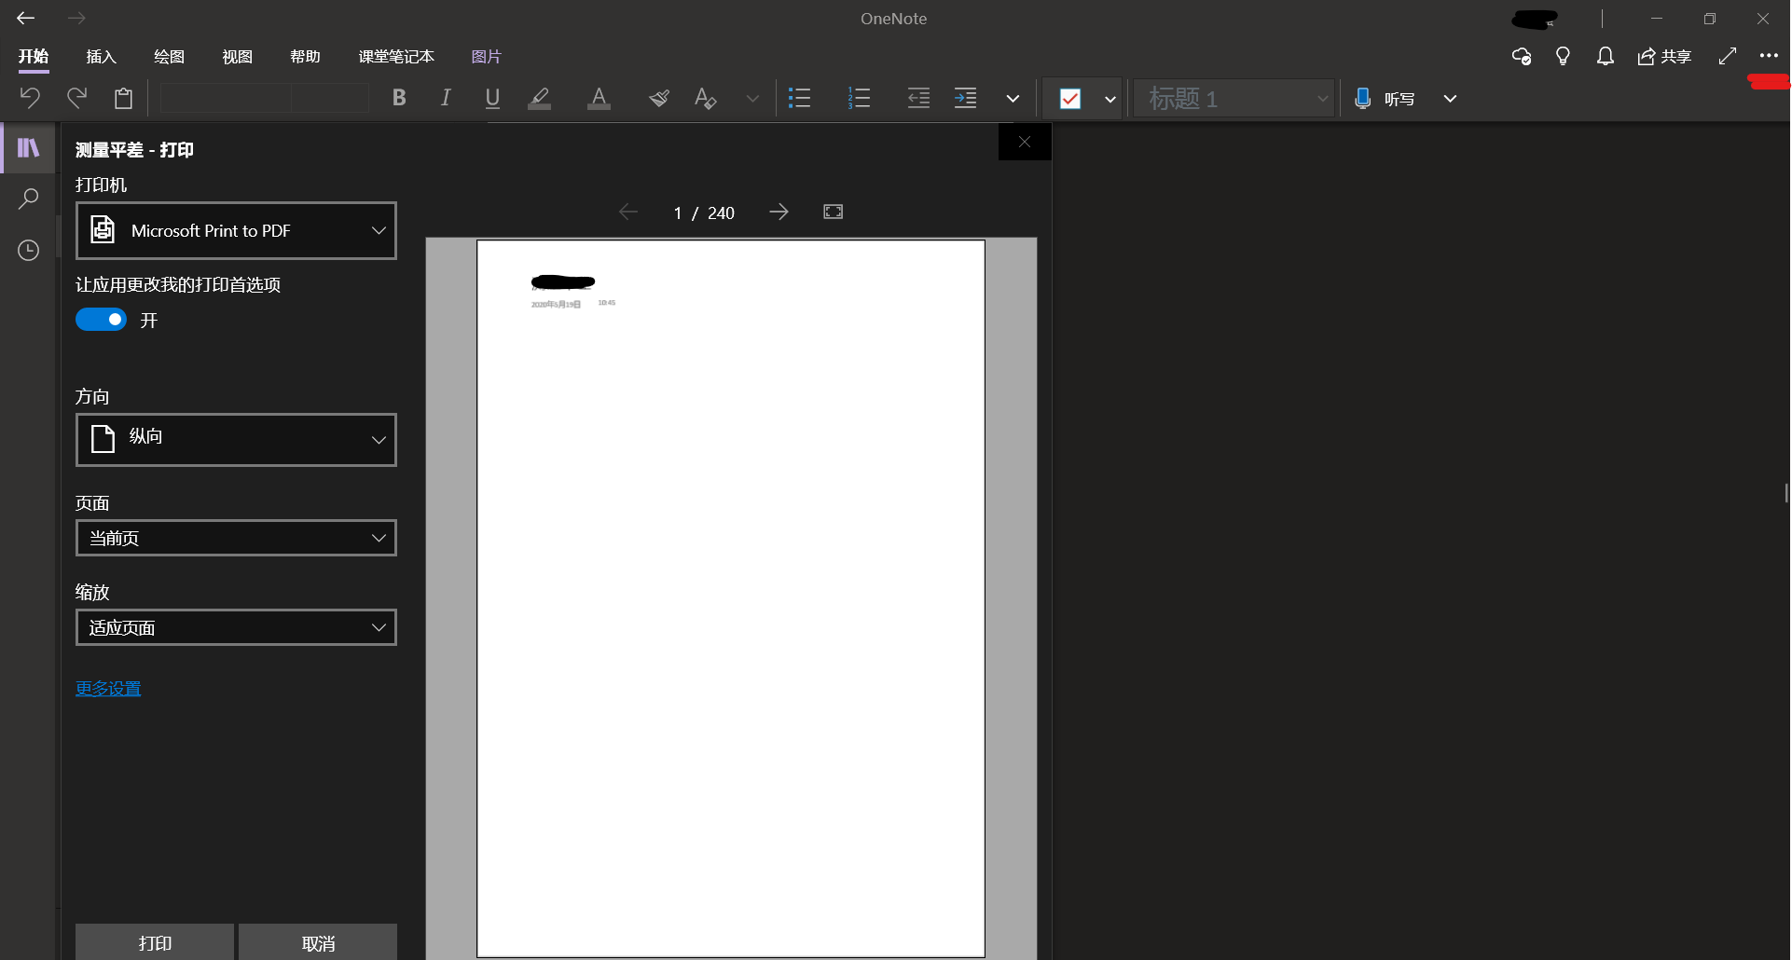The width and height of the screenshot is (1792, 960).
Task: Open recent notes clock icon
Action: (29, 250)
